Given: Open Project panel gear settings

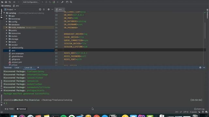Looking at the screenshot, I should coord(49,9).
